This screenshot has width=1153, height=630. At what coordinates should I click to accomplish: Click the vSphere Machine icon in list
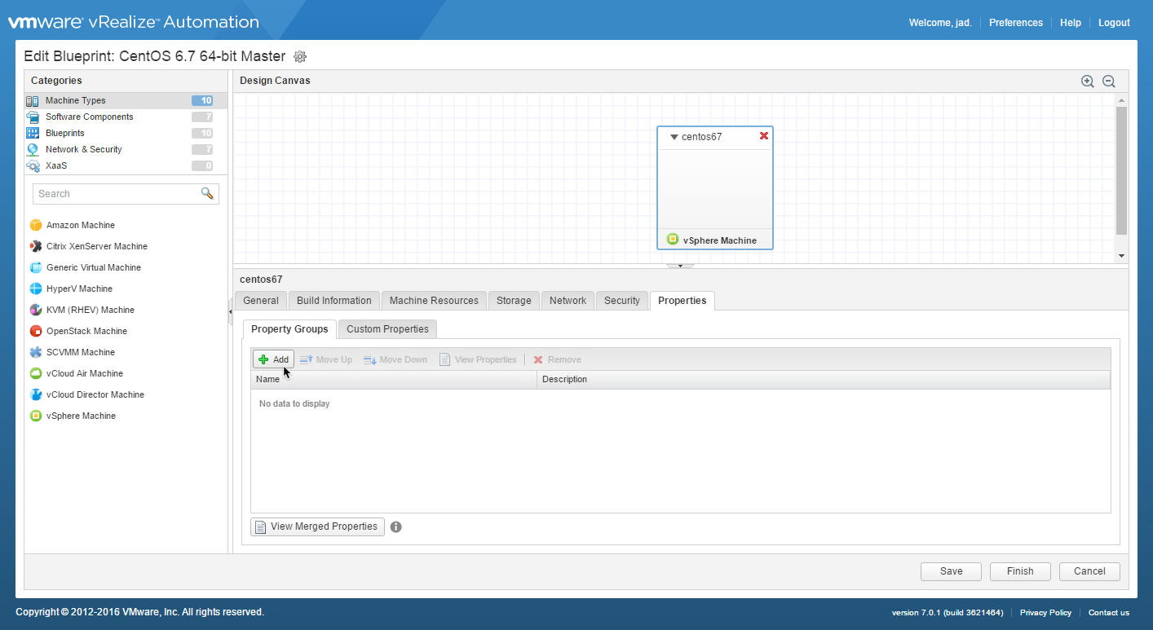(x=36, y=416)
